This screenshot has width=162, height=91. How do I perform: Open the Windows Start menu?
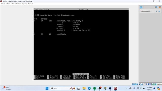click(47, 88)
